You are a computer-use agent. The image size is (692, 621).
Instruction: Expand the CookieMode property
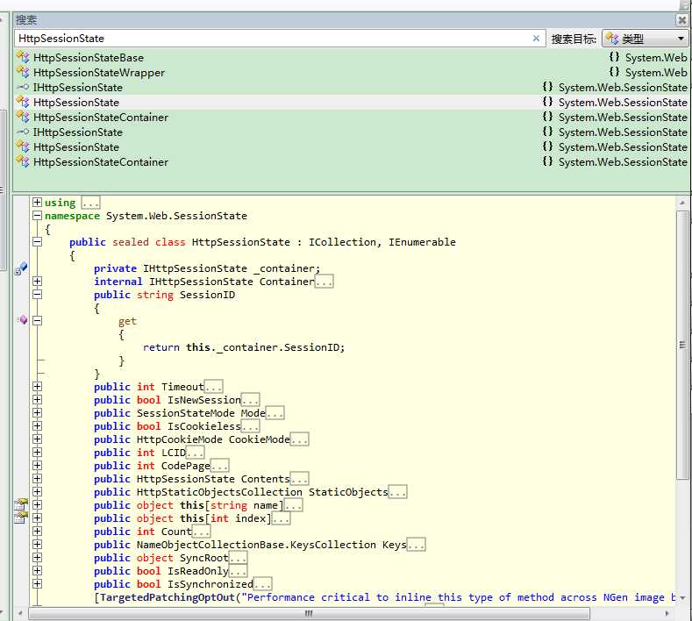coord(37,439)
